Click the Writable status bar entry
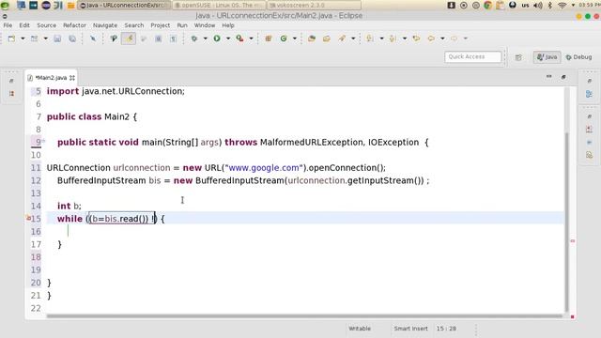 [360, 329]
